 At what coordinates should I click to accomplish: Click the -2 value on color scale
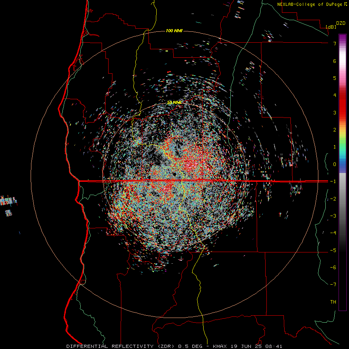333,199
